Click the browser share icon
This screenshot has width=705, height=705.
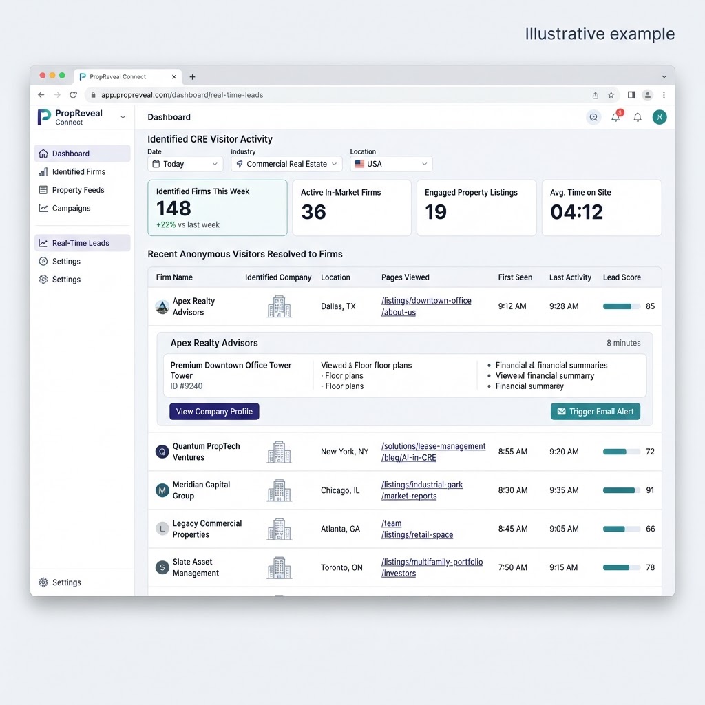tap(596, 95)
